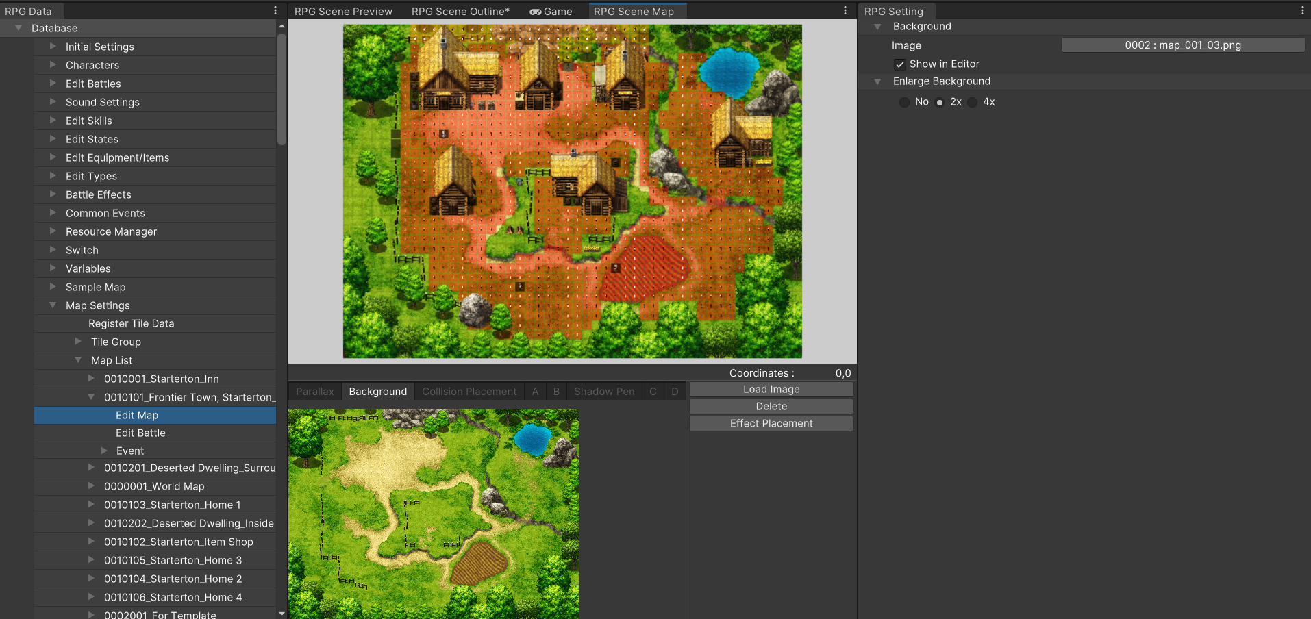Open the RPG Setting panel options menu

point(1302,11)
